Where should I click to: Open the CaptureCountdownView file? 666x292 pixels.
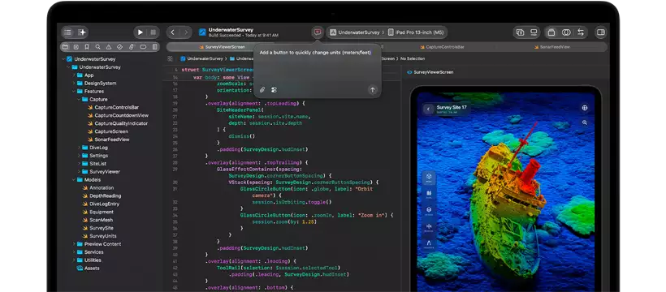pyautogui.click(x=118, y=115)
